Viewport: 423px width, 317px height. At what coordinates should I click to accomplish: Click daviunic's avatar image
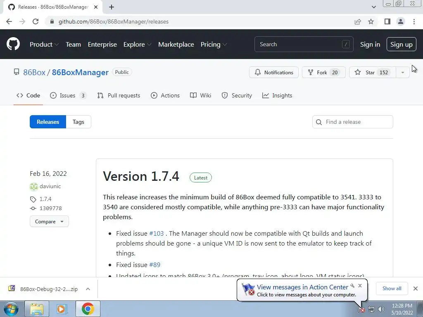click(34, 187)
